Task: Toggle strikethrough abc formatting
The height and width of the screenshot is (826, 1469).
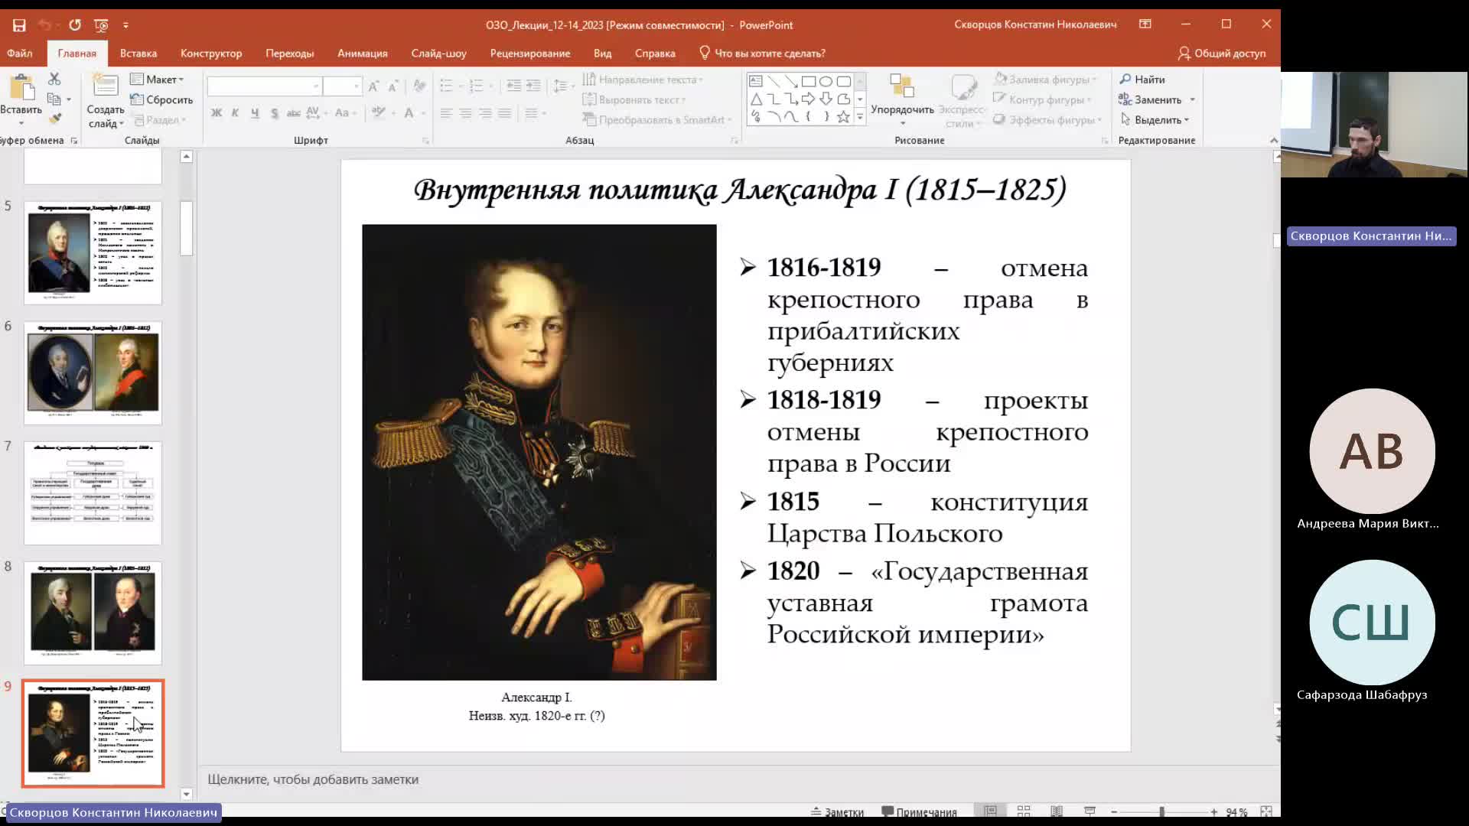Action: coord(293,113)
